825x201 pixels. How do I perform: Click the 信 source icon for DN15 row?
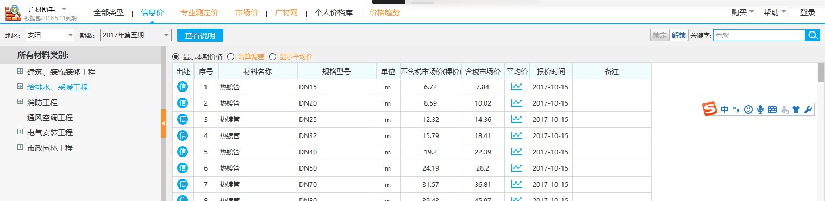coord(183,87)
